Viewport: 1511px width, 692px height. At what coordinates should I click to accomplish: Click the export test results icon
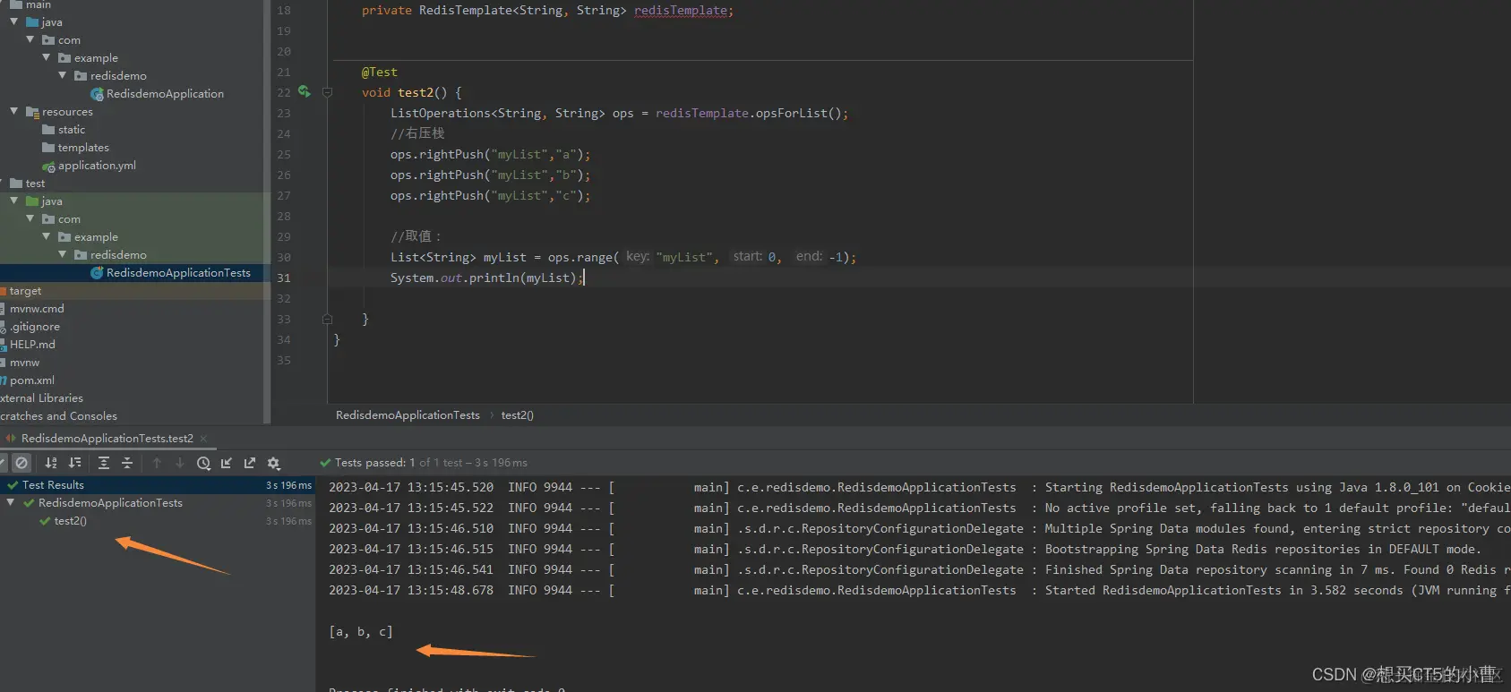click(x=250, y=463)
